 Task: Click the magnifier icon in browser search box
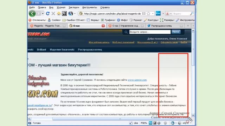(192, 14)
